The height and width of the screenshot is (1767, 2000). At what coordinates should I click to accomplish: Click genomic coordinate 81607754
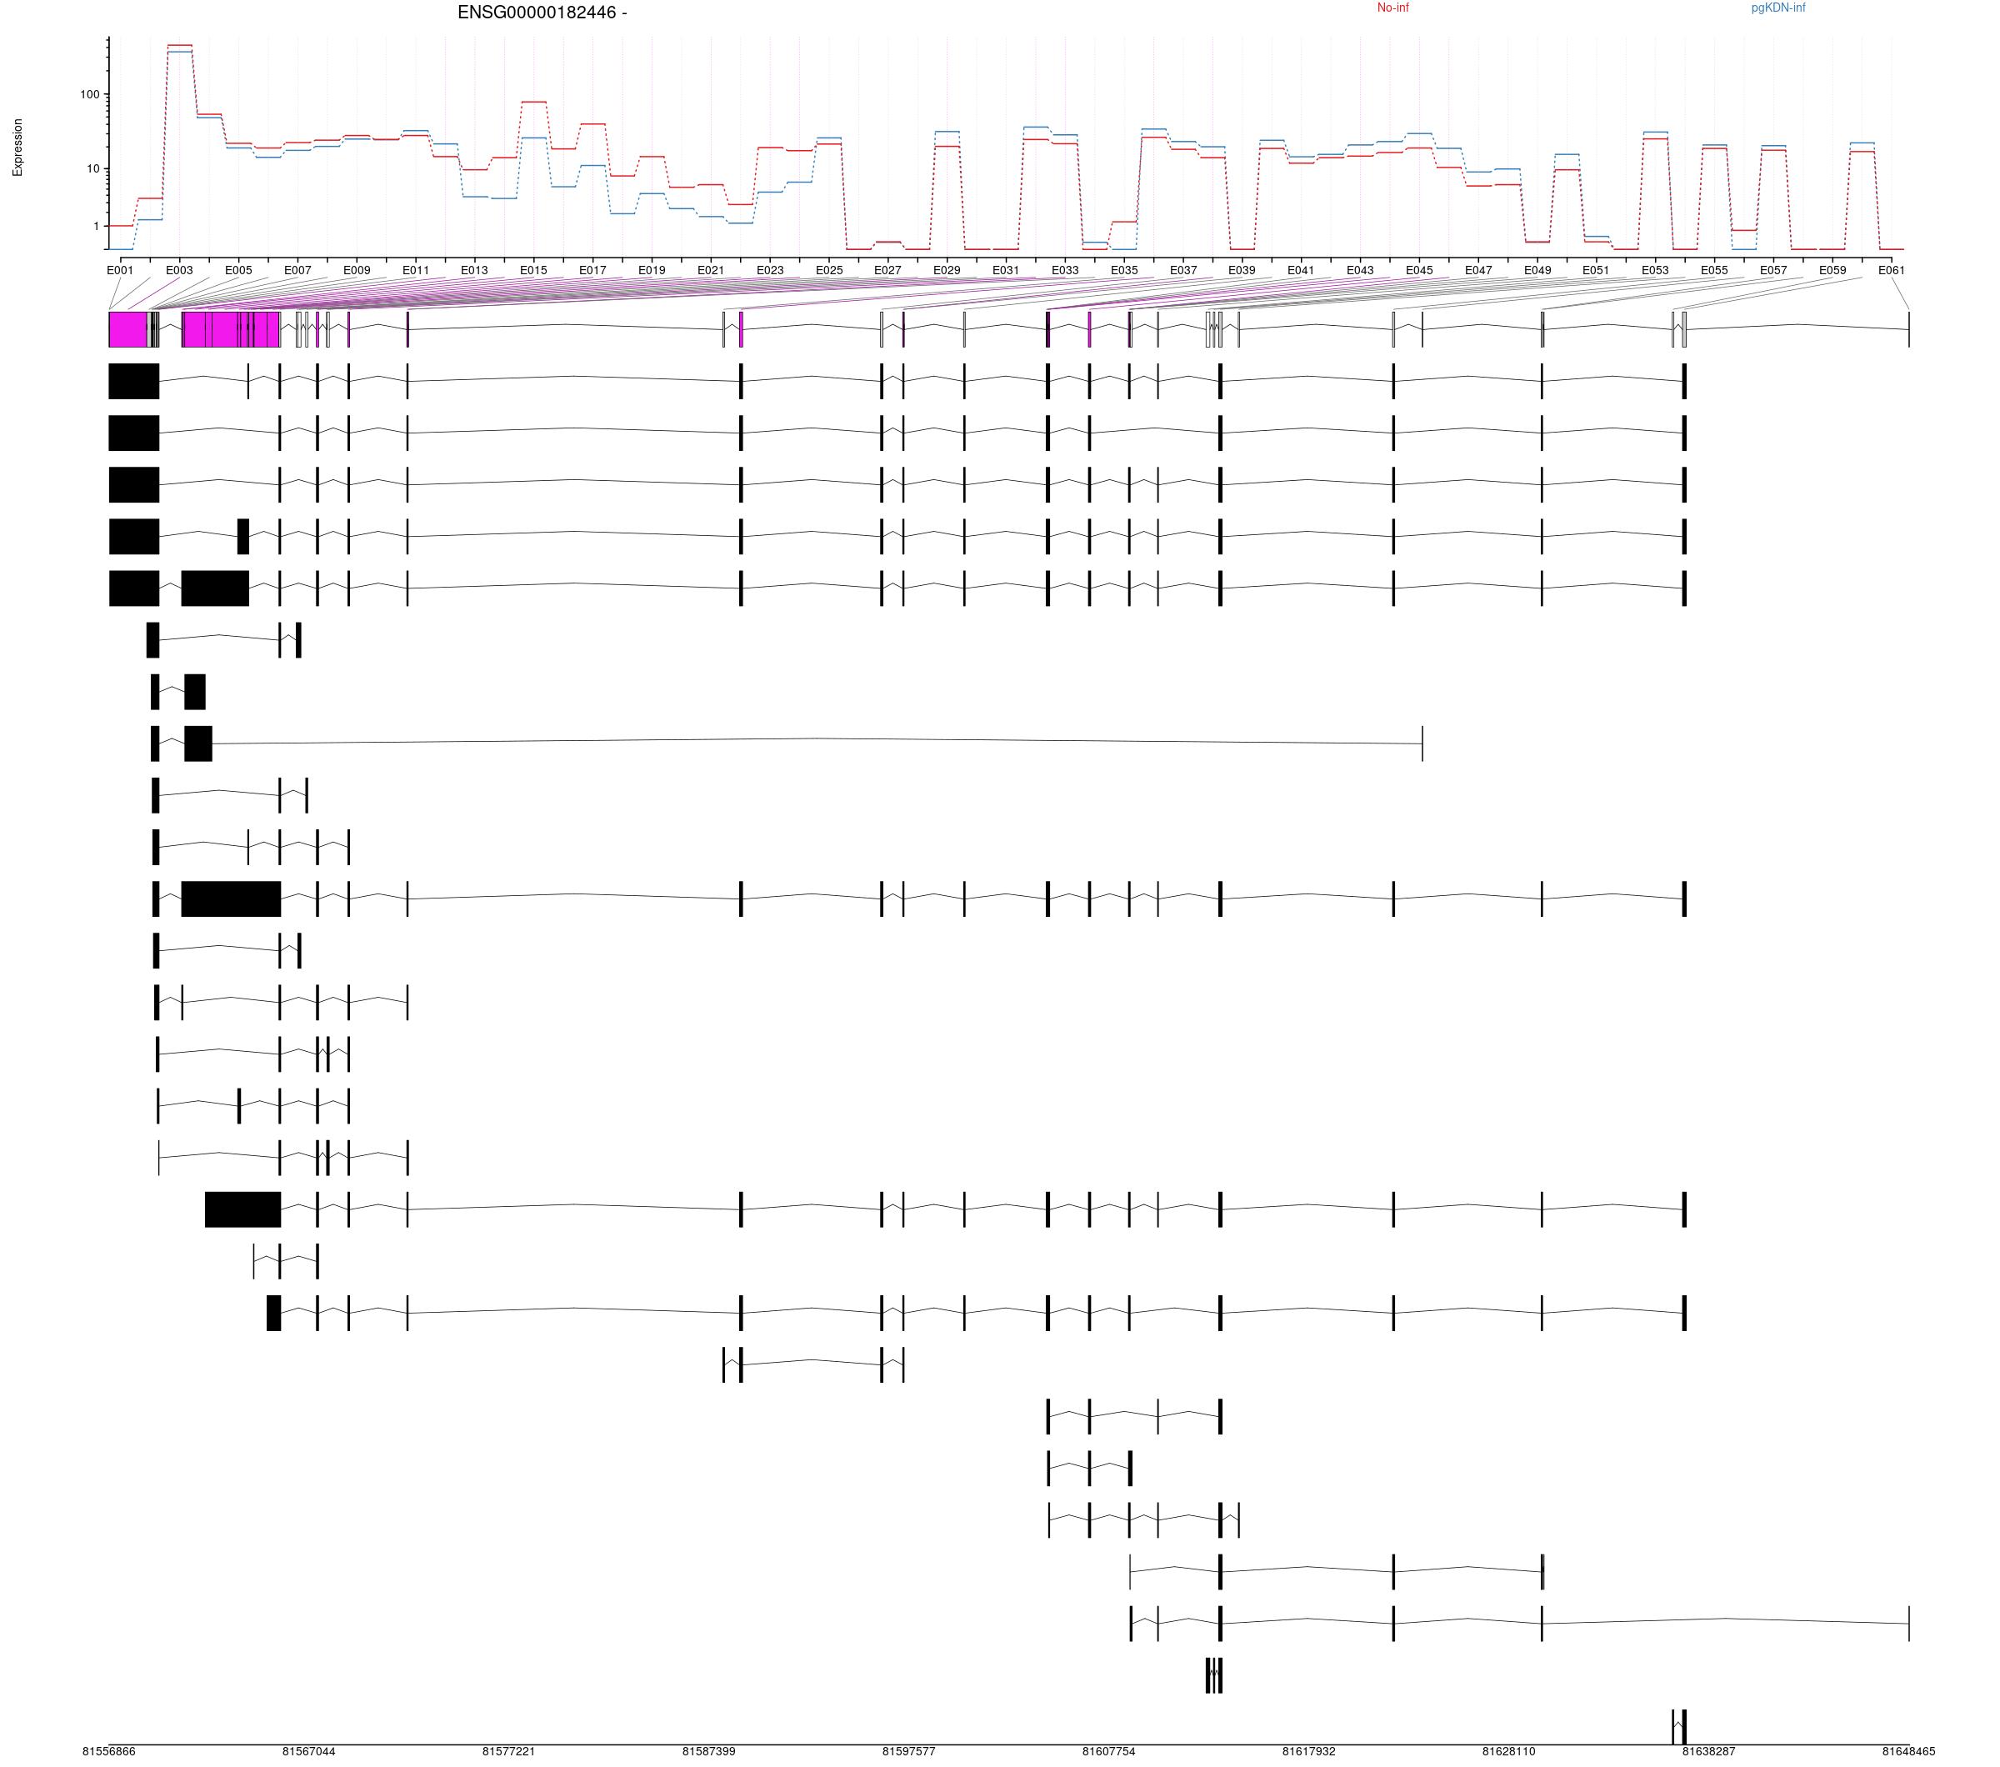1108,1751
